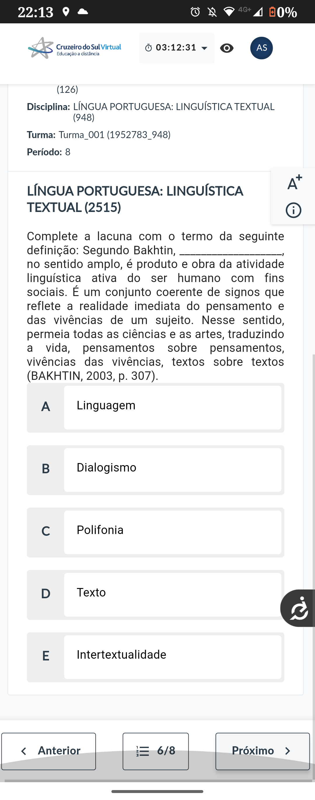315x800 pixels.
Task: Select answer B Dialogismo
Action: coord(172,469)
